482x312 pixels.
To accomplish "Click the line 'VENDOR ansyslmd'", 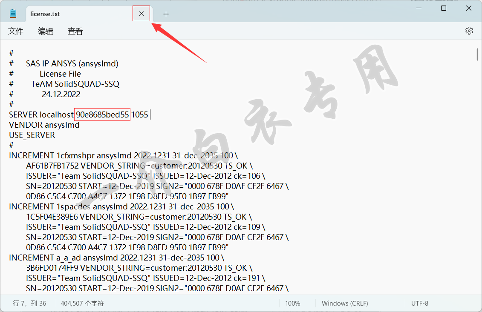I will tap(44, 125).
